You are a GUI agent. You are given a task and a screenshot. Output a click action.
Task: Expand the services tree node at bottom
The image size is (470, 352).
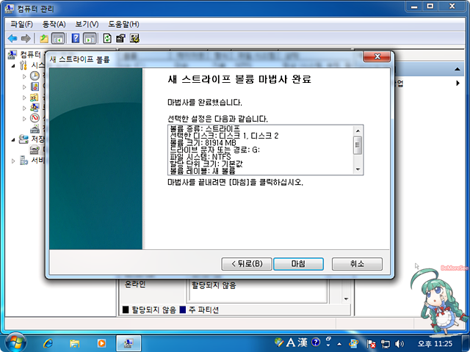pyautogui.click(x=14, y=160)
